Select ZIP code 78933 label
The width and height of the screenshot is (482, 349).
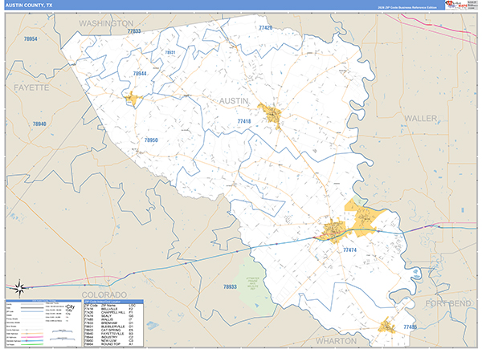coord(231,286)
